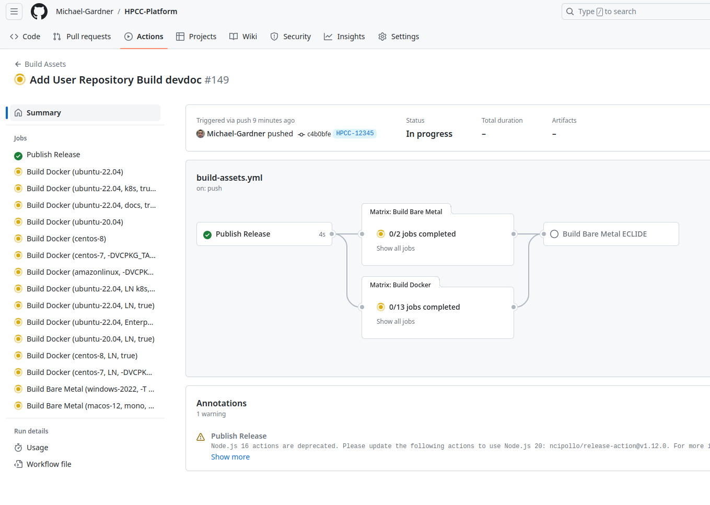Open the Code tab
This screenshot has width=710, height=505.
pos(25,37)
